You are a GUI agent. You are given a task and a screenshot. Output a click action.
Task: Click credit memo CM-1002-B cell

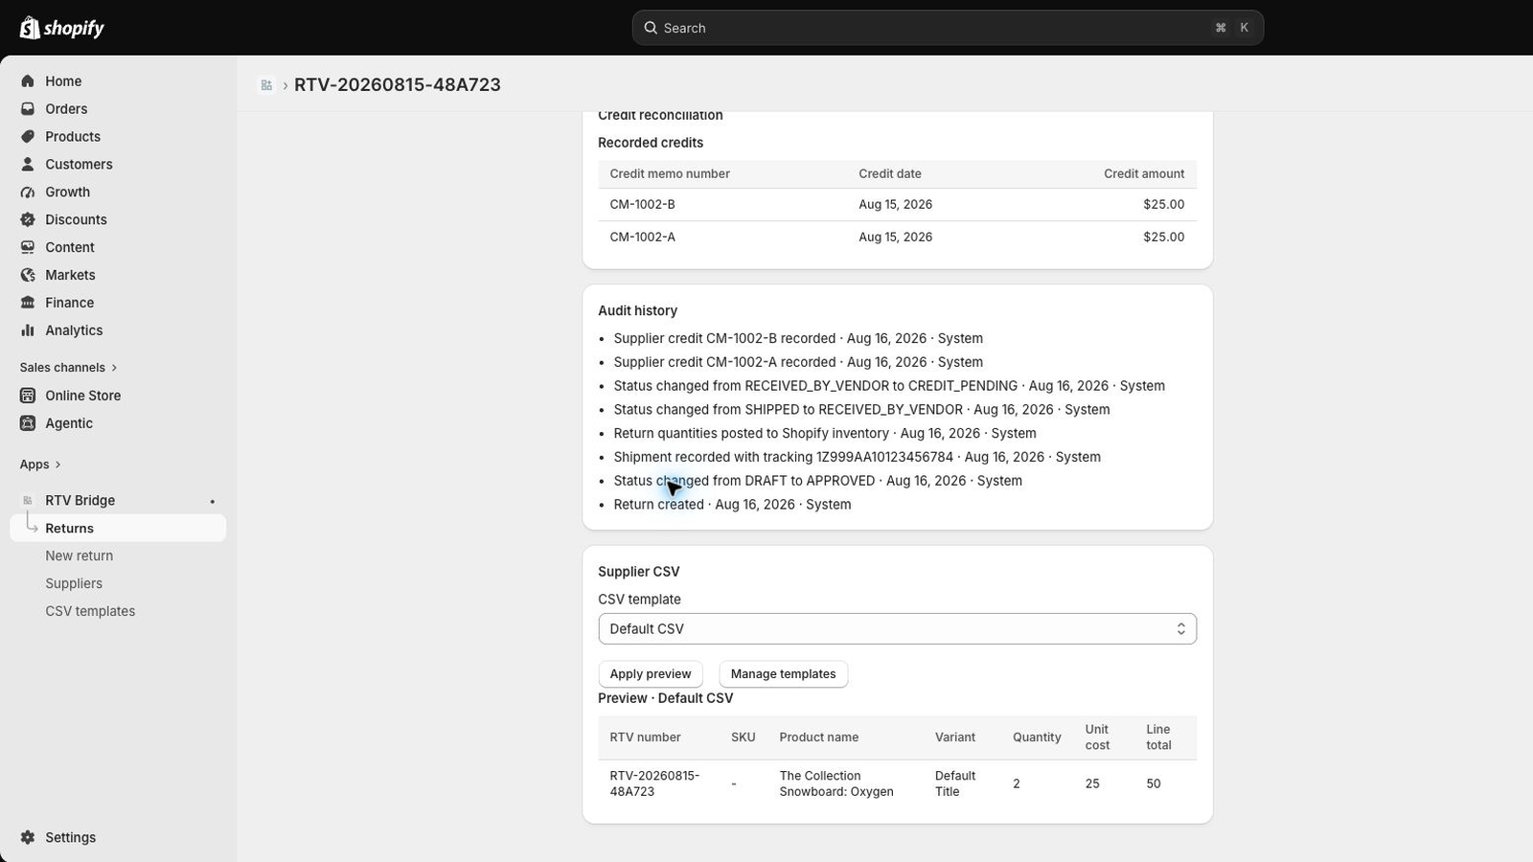(642, 205)
